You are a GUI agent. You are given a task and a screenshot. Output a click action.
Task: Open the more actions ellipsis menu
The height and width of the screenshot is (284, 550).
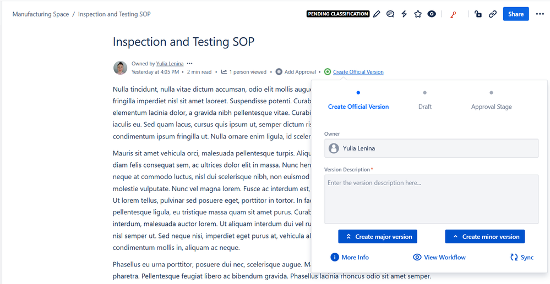540,14
